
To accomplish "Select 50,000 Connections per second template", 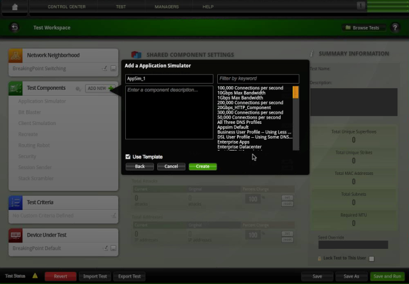I will 249,117.
